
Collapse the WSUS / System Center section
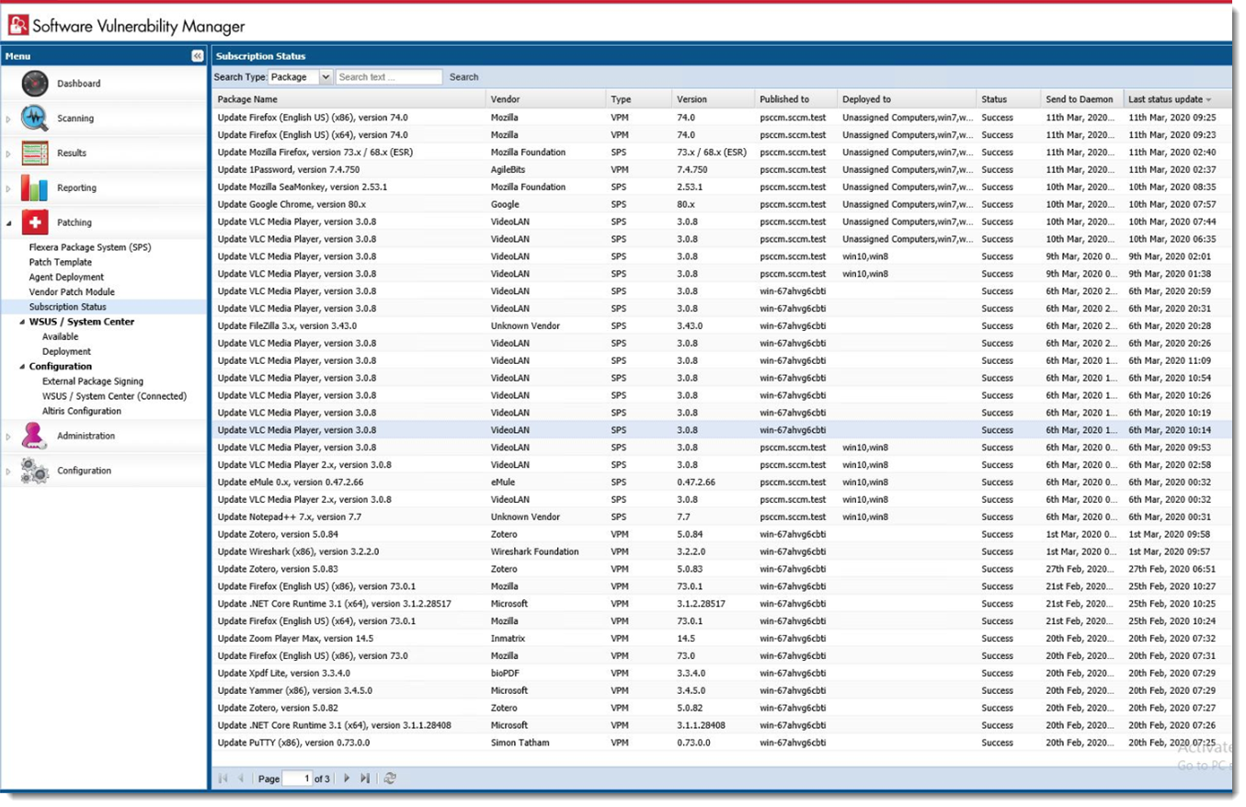[x=22, y=323]
